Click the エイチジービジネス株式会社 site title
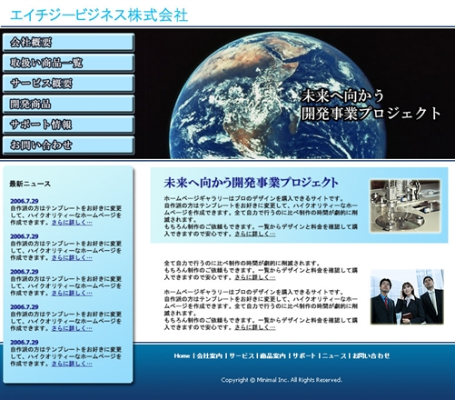The width and height of the screenshot is (455, 400). pyautogui.click(x=99, y=15)
